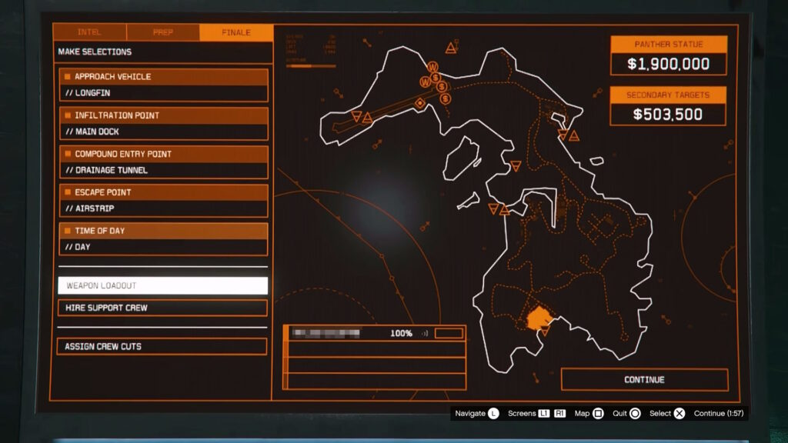Click the Circle Quit button icon
The height and width of the screenshot is (443, 788).
pos(635,413)
